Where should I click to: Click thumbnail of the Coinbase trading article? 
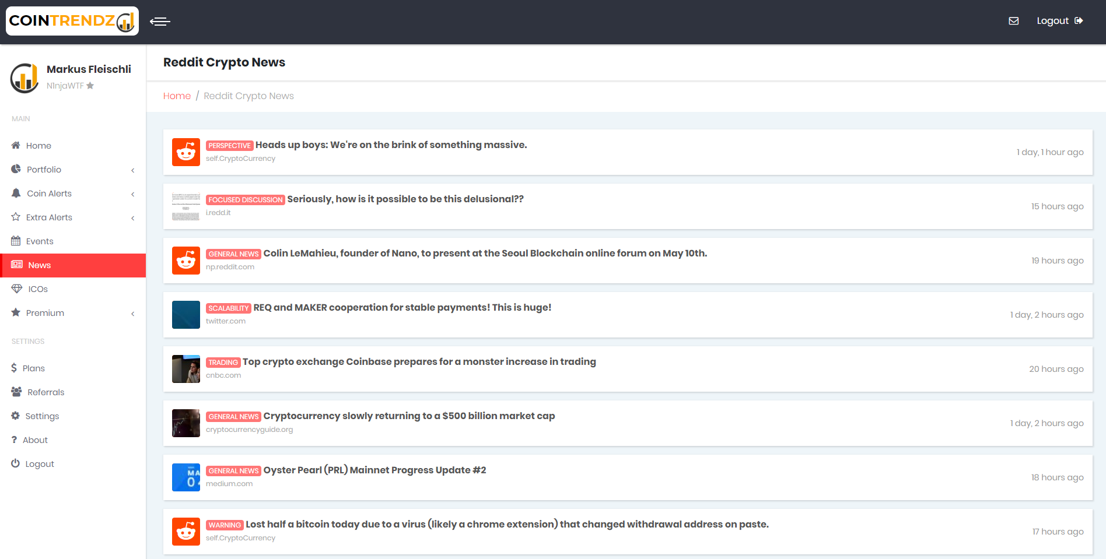(186, 369)
